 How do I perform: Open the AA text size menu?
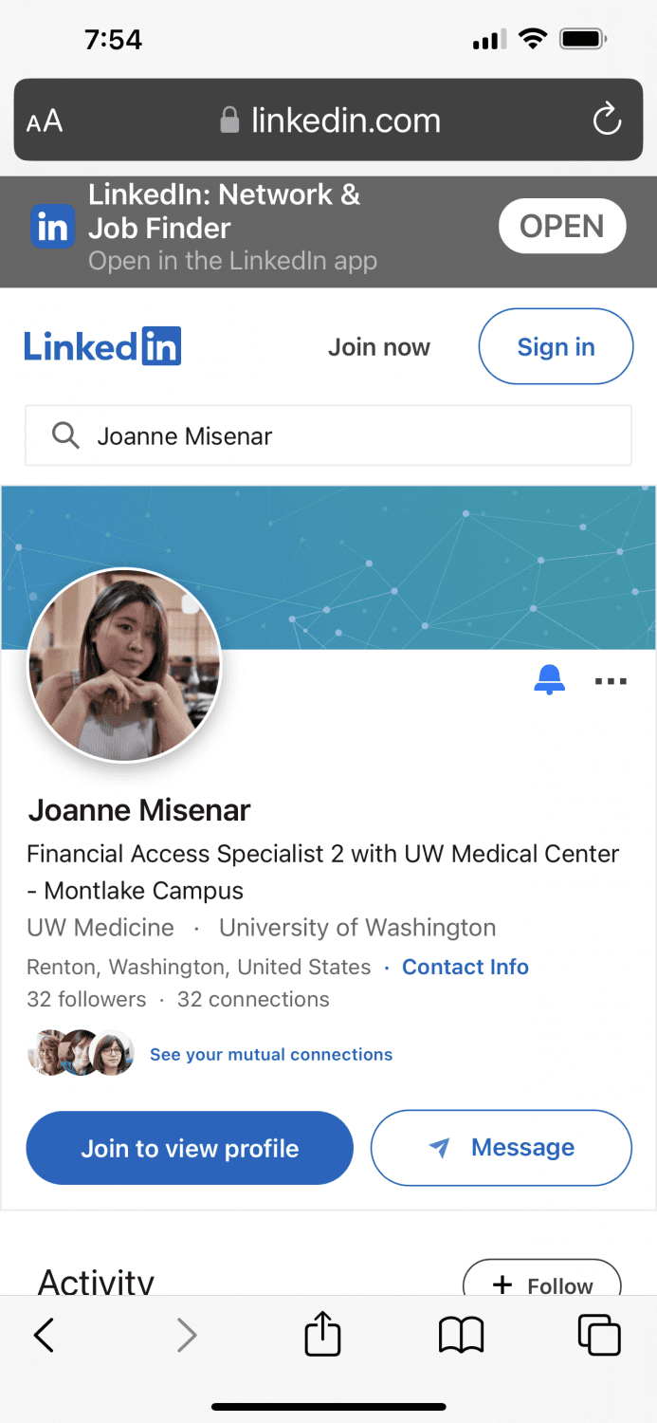[x=45, y=121]
